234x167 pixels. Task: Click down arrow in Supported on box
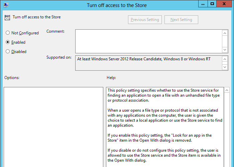225,67
